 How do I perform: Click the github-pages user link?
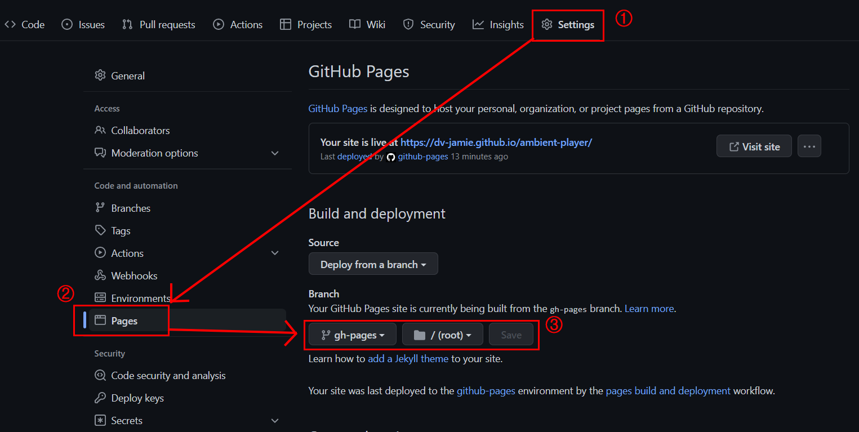423,157
